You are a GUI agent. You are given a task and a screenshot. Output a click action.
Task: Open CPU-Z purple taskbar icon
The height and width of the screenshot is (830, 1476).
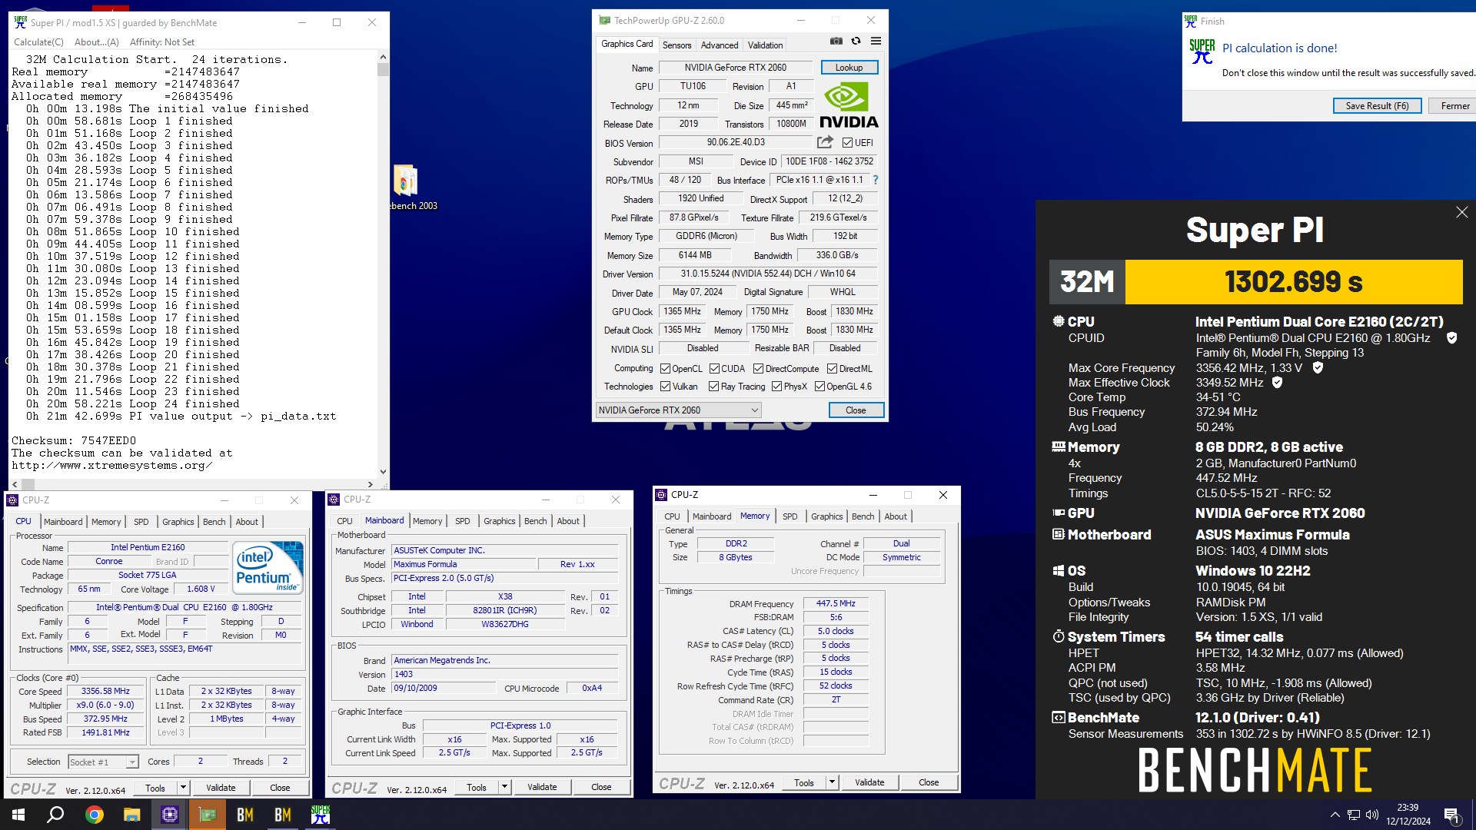[x=169, y=815]
